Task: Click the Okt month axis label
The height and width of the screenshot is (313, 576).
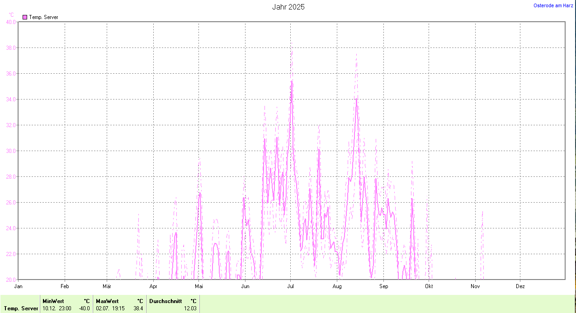Action: point(429,286)
